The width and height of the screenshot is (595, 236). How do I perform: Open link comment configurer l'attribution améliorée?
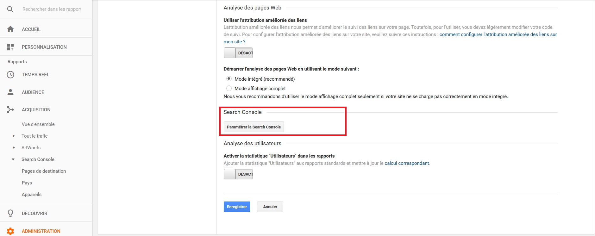point(498,34)
